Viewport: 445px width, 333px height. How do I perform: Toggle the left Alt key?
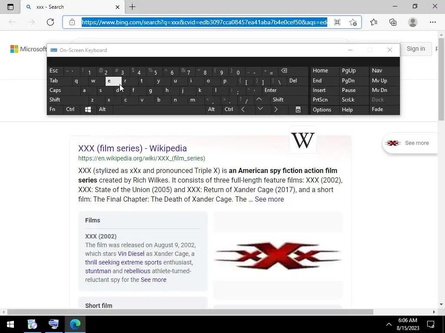[x=104, y=110]
